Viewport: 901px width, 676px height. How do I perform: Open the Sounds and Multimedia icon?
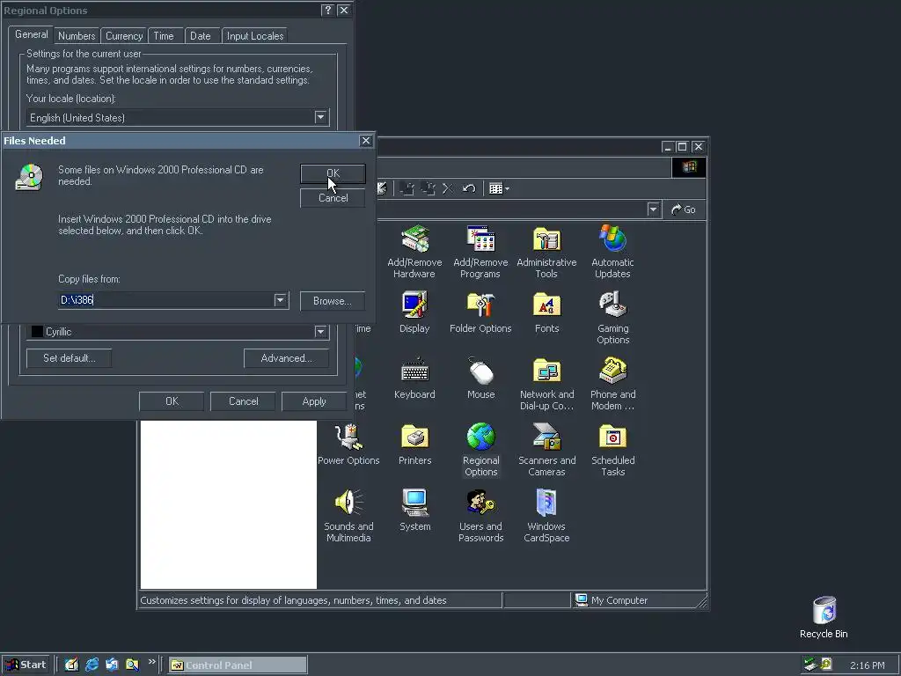click(x=348, y=516)
